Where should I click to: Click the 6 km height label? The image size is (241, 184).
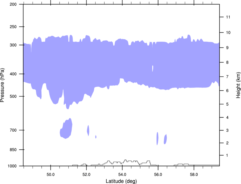tap(227, 91)
